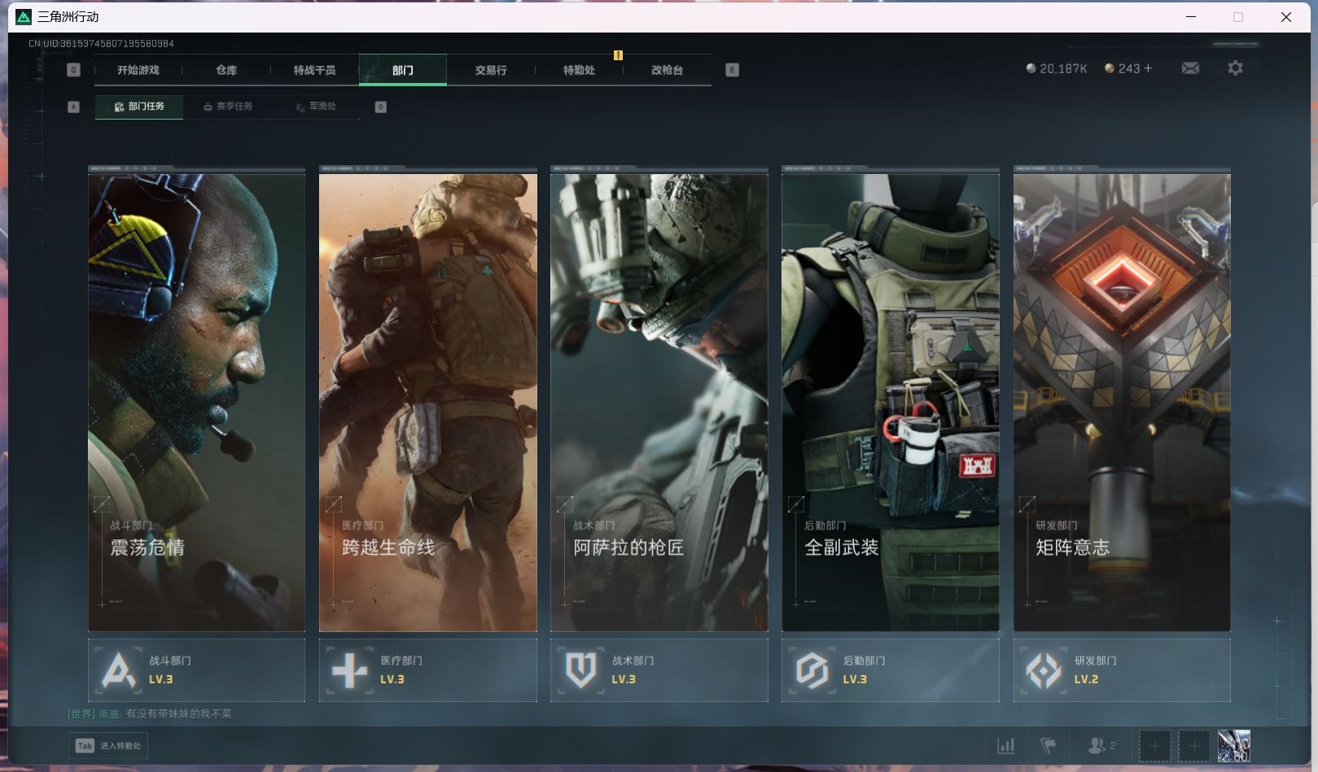
Task: Open the friends list icon
Action: point(1097,745)
